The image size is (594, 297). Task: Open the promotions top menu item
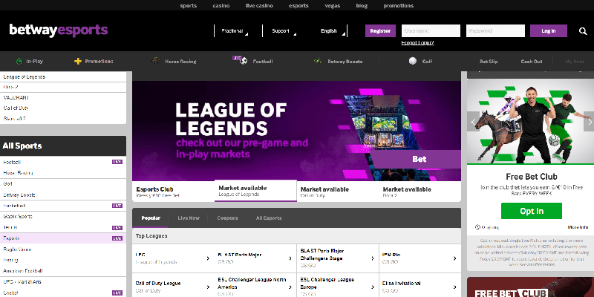point(398,6)
